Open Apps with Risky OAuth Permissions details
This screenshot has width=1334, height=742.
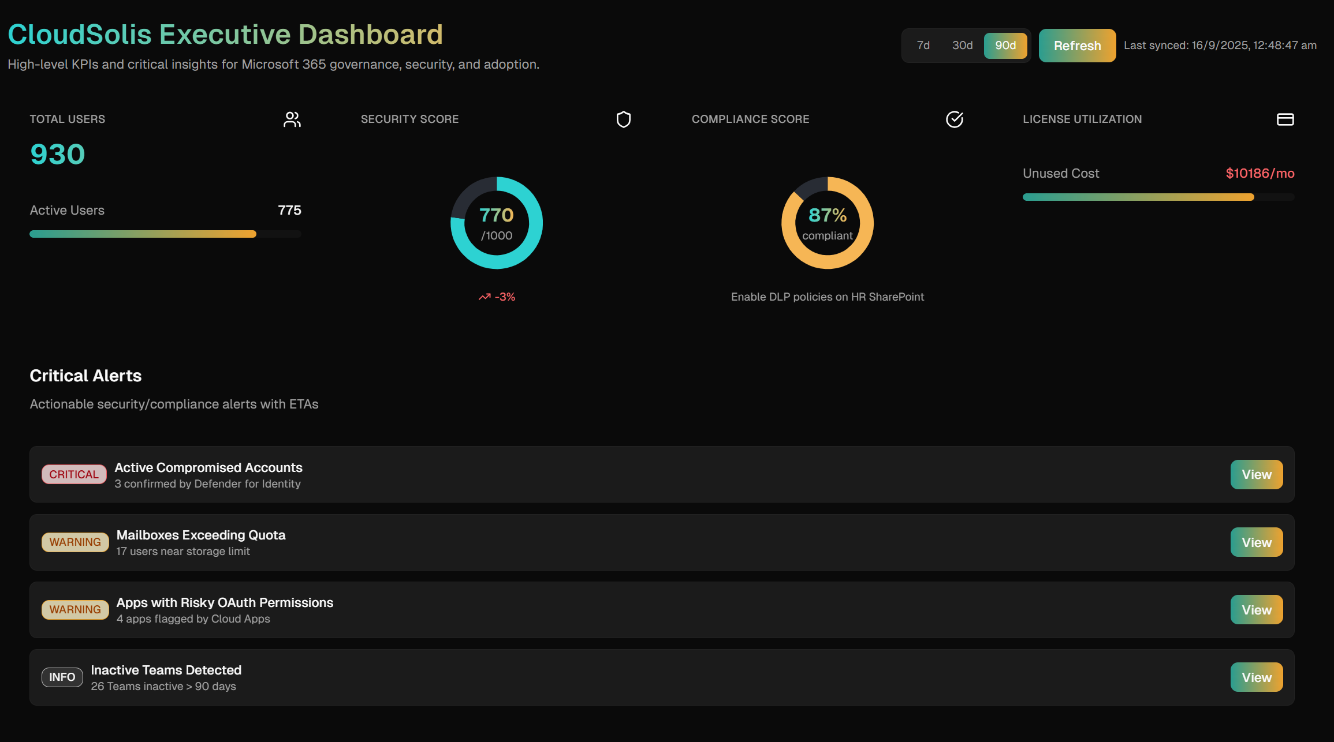point(1257,609)
